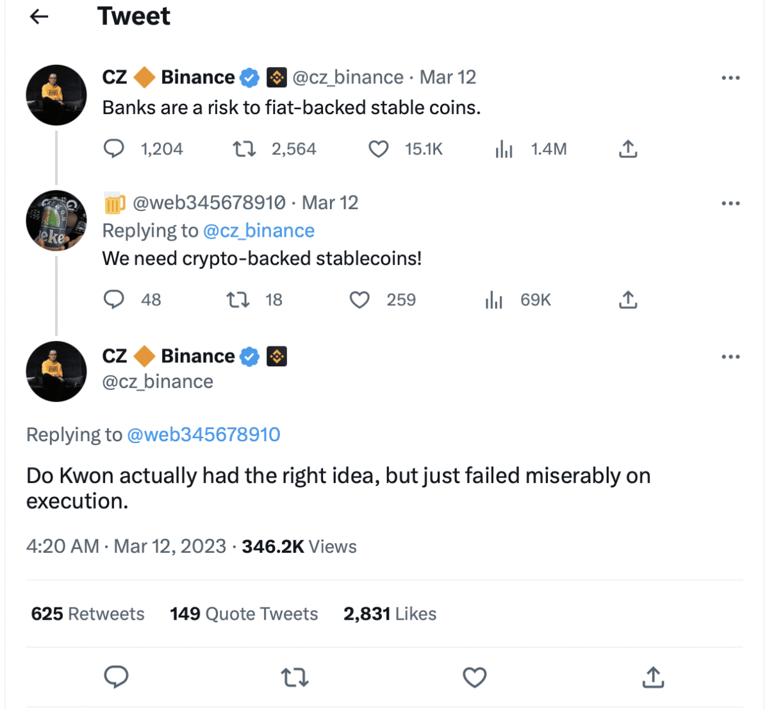Share the Do Kwon tweet
769x710 pixels.
pyautogui.click(x=652, y=677)
